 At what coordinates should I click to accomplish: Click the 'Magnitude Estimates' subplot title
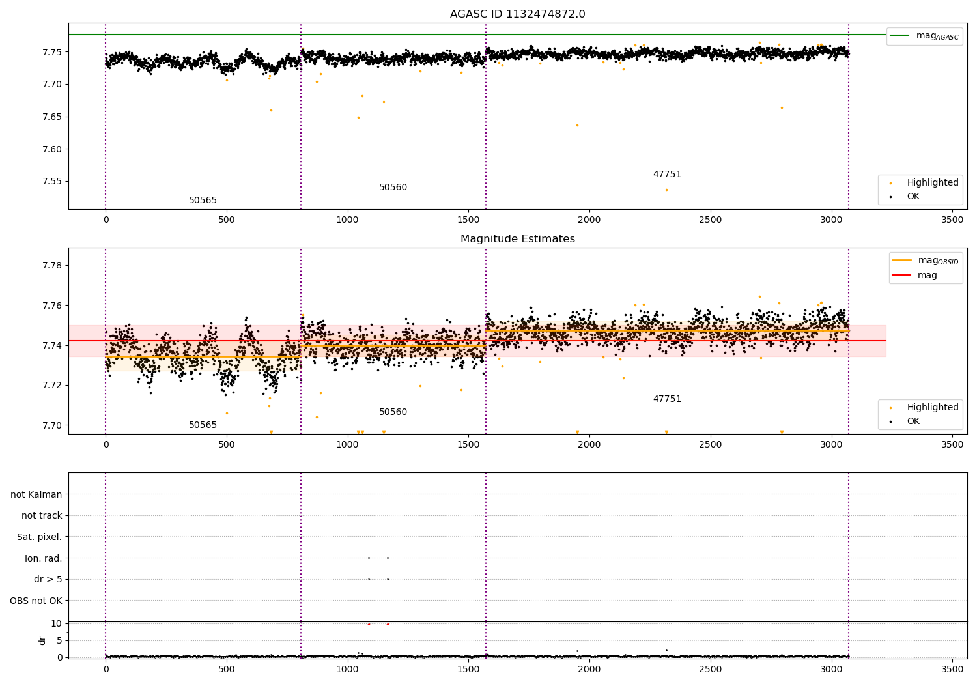(x=517, y=239)
